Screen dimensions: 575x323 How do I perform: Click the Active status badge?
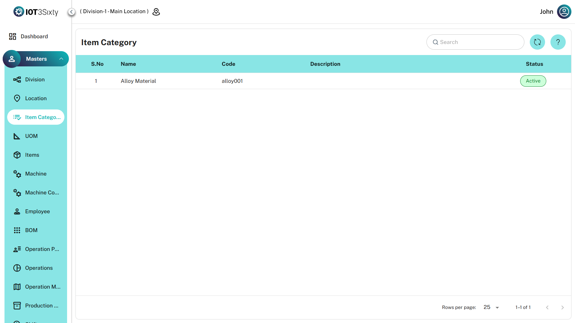[x=533, y=81]
